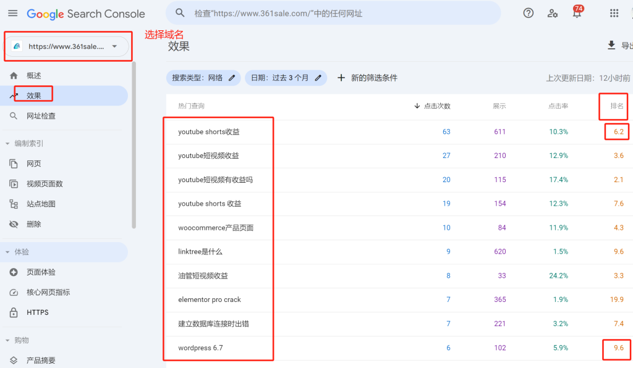
Task: Click the URL inspection search field
Action: (334, 13)
